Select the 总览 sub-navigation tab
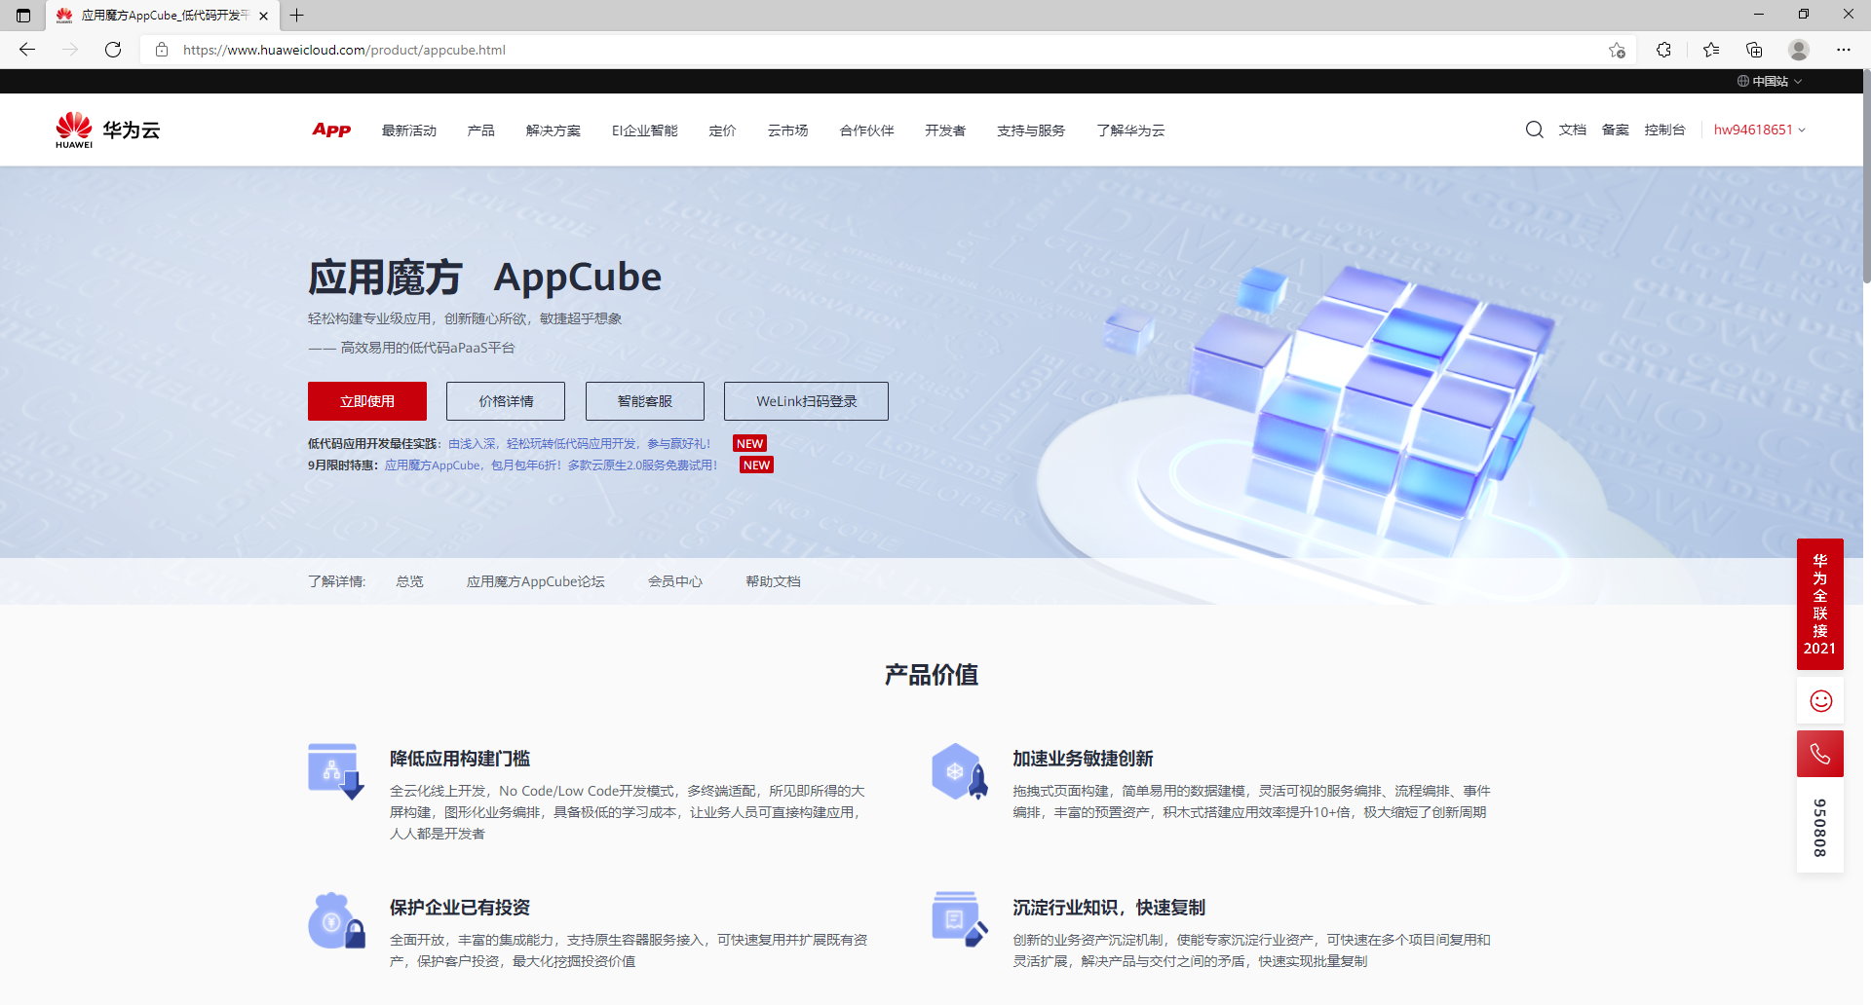The width and height of the screenshot is (1871, 1005). [410, 581]
